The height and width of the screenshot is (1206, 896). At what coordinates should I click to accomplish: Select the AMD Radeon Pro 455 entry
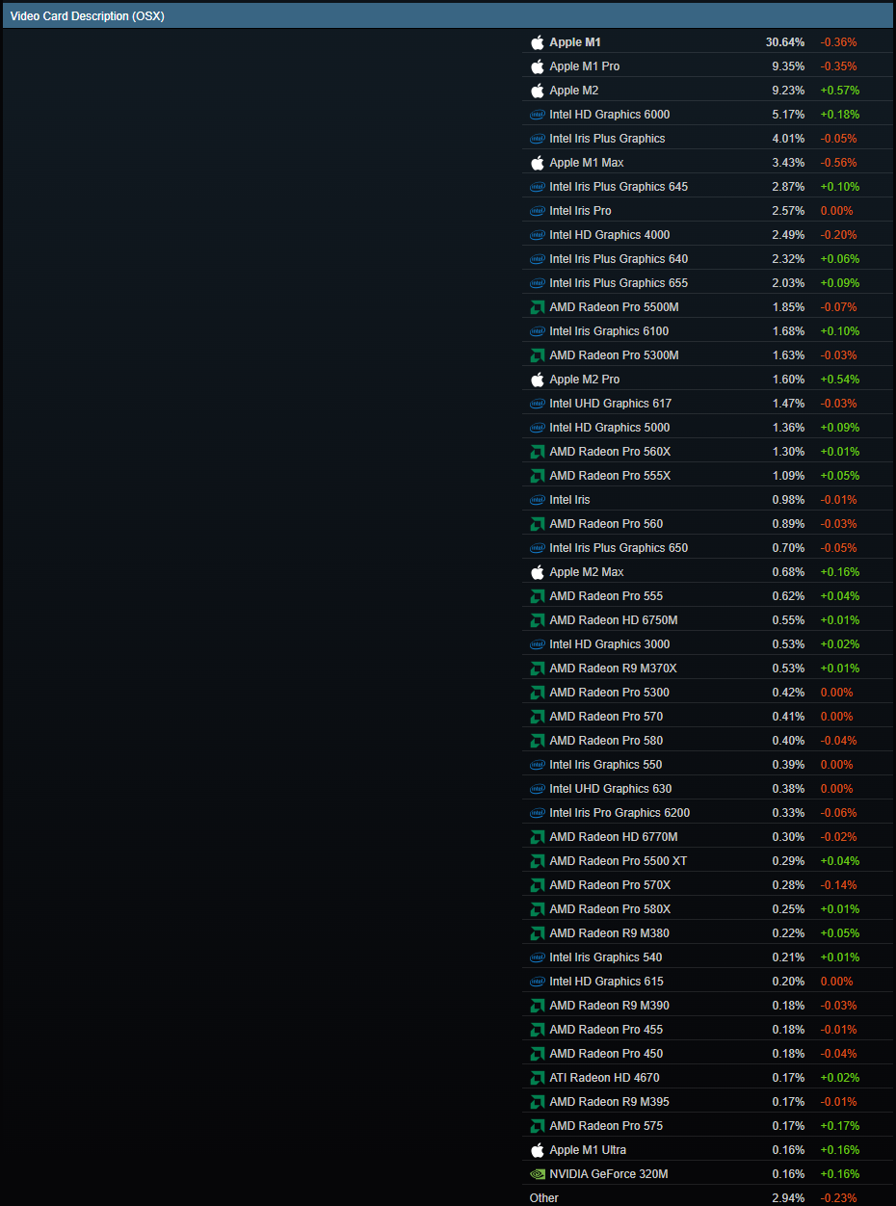606,1030
